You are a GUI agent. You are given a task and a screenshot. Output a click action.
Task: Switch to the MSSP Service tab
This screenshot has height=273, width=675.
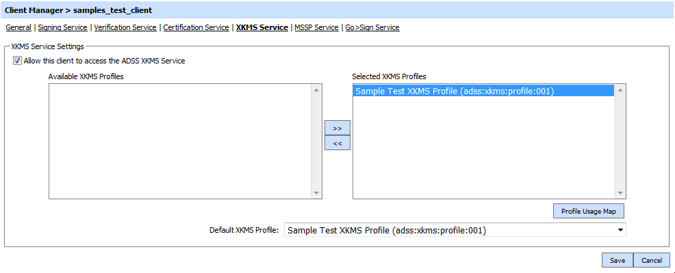[316, 28]
